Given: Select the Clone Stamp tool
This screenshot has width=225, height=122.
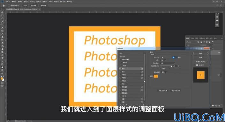Looking at the screenshot, I should [2, 37].
